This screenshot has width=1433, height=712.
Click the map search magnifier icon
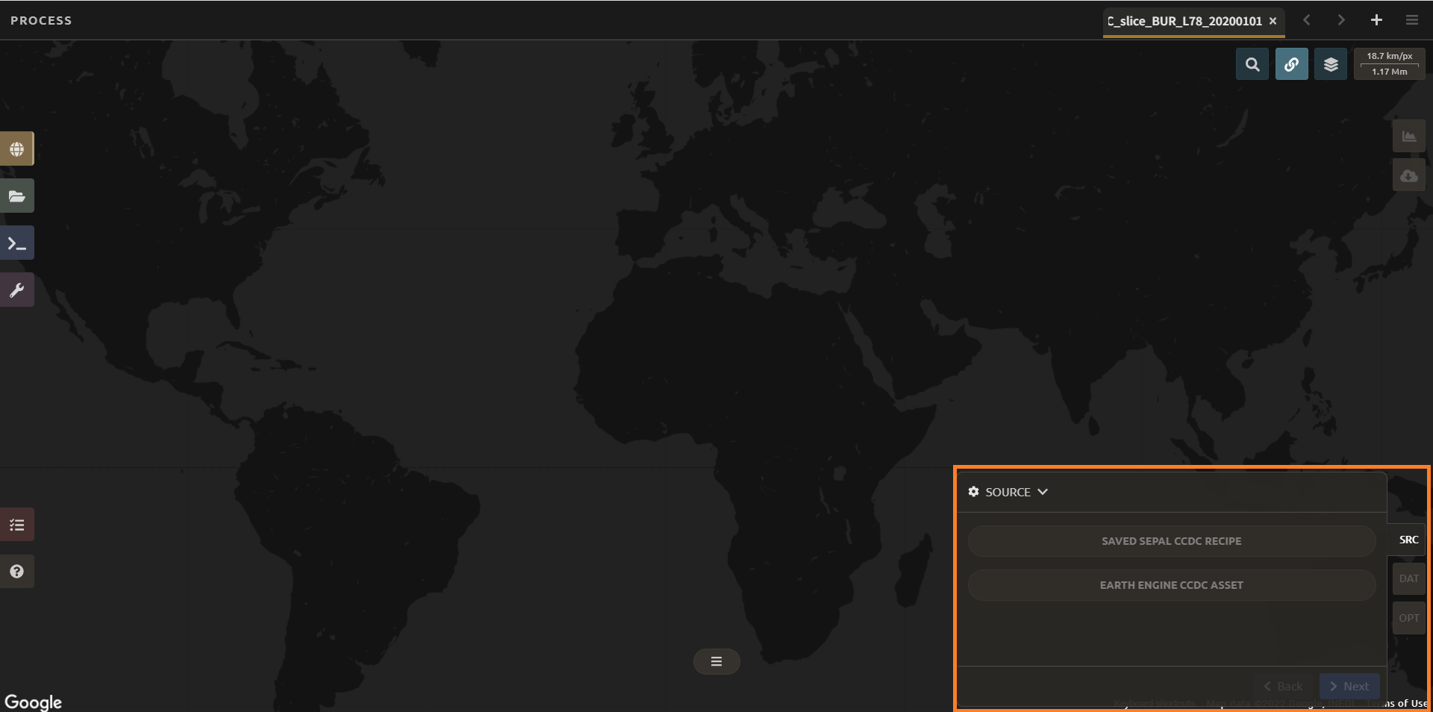click(1252, 65)
